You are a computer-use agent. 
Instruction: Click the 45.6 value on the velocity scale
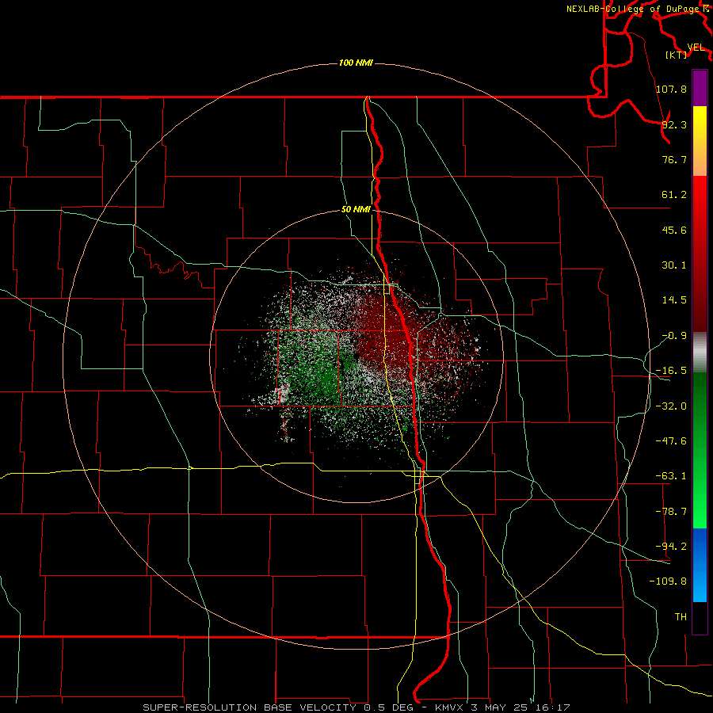click(674, 230)
